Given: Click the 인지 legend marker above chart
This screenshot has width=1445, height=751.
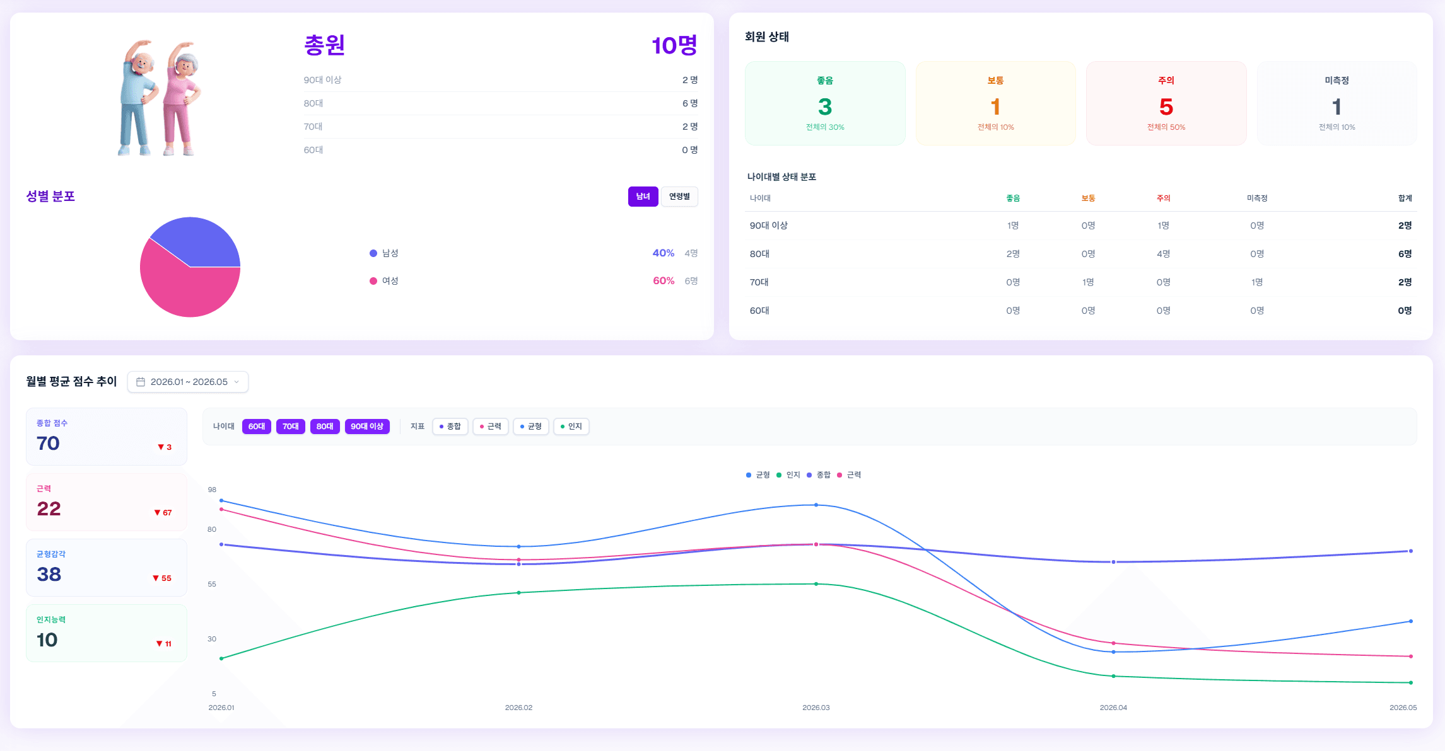Looking at the screenshot, I should [779, 475].
